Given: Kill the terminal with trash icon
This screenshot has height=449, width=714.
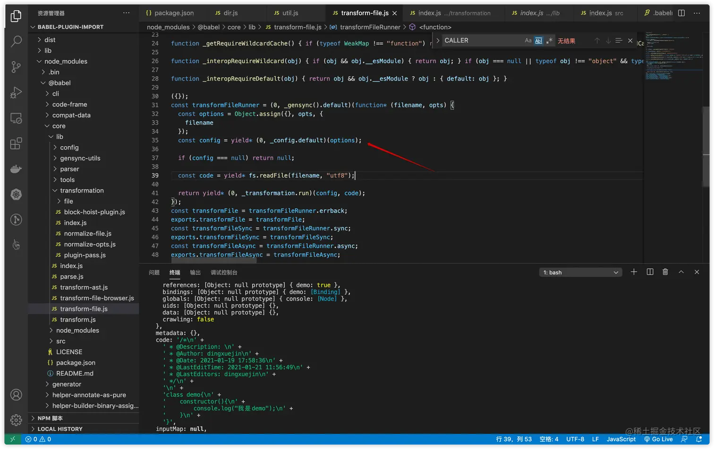Looking at the screenshot, I should [665, 272].
